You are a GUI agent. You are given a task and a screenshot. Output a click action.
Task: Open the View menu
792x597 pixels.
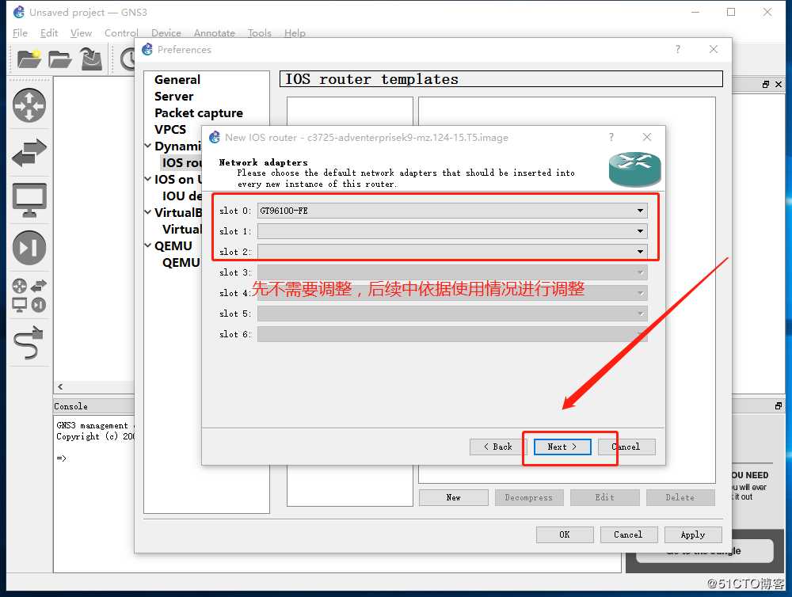click(x=81, y=32)
